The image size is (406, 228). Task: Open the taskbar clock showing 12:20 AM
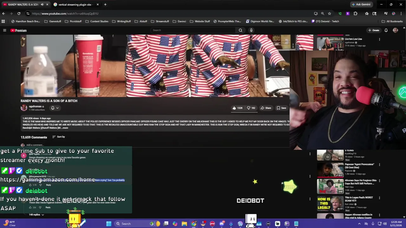396,224
